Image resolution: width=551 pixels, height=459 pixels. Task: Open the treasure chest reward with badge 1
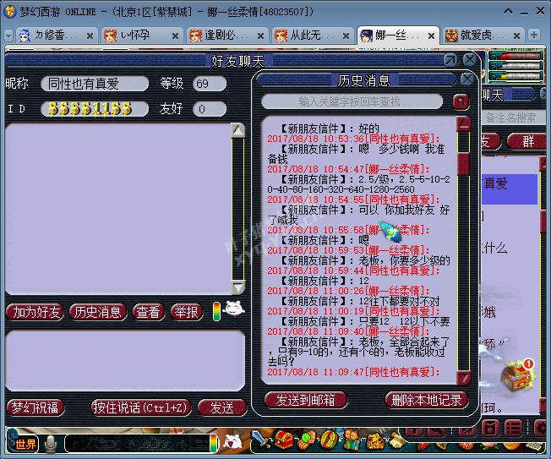click(x=517, y=374)
